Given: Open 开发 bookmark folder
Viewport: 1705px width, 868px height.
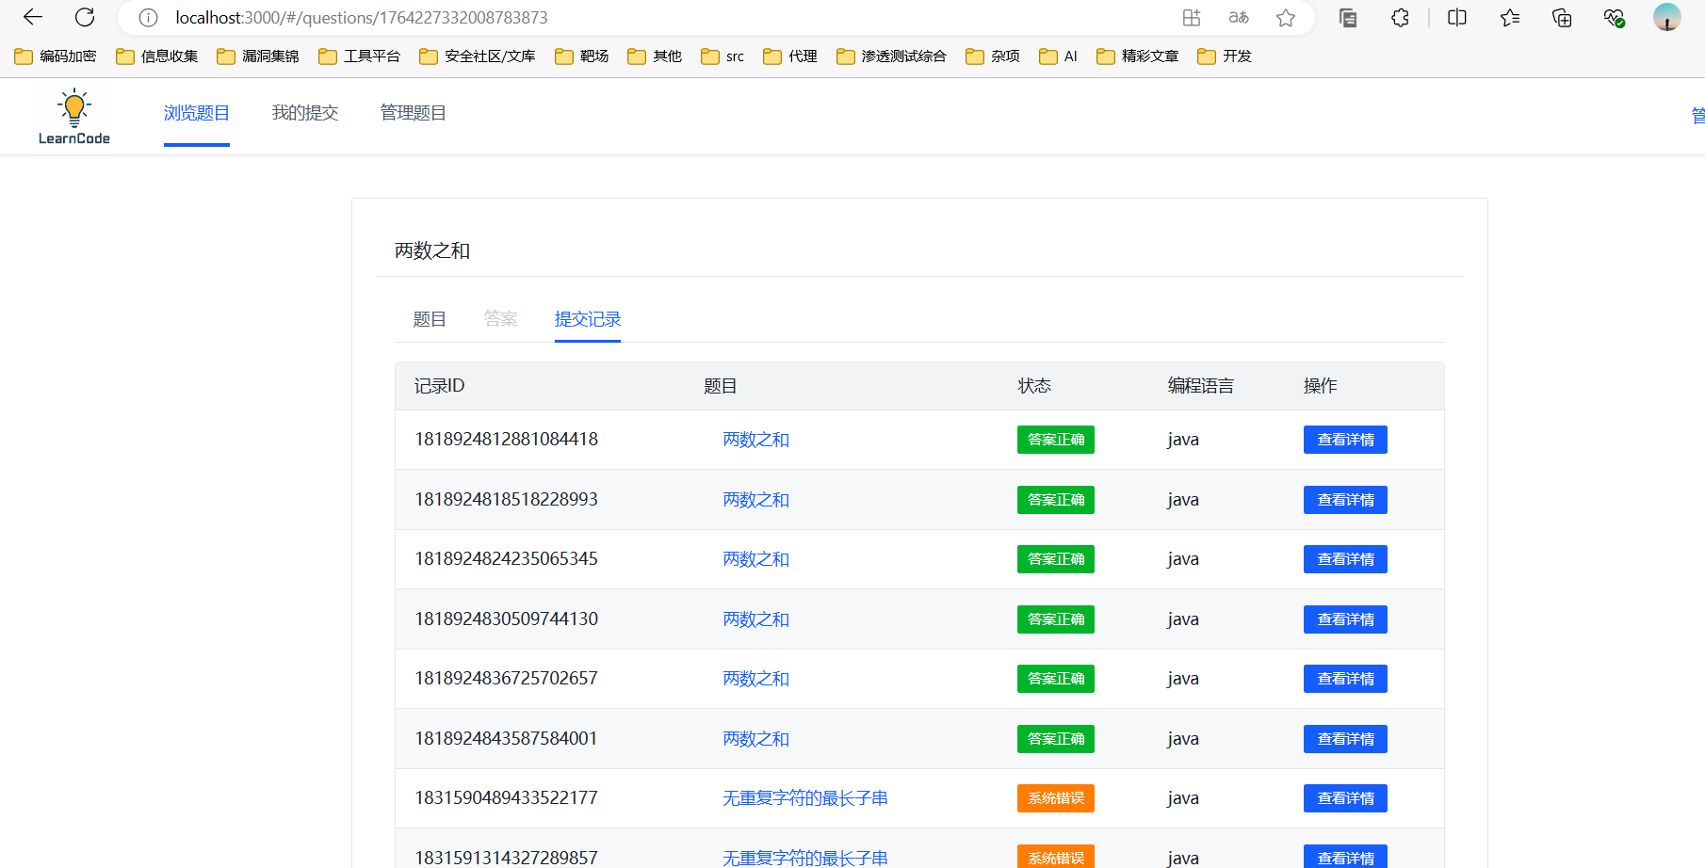Looking at the screenshot, I should pyautogui.click(x=1225, y=56).
